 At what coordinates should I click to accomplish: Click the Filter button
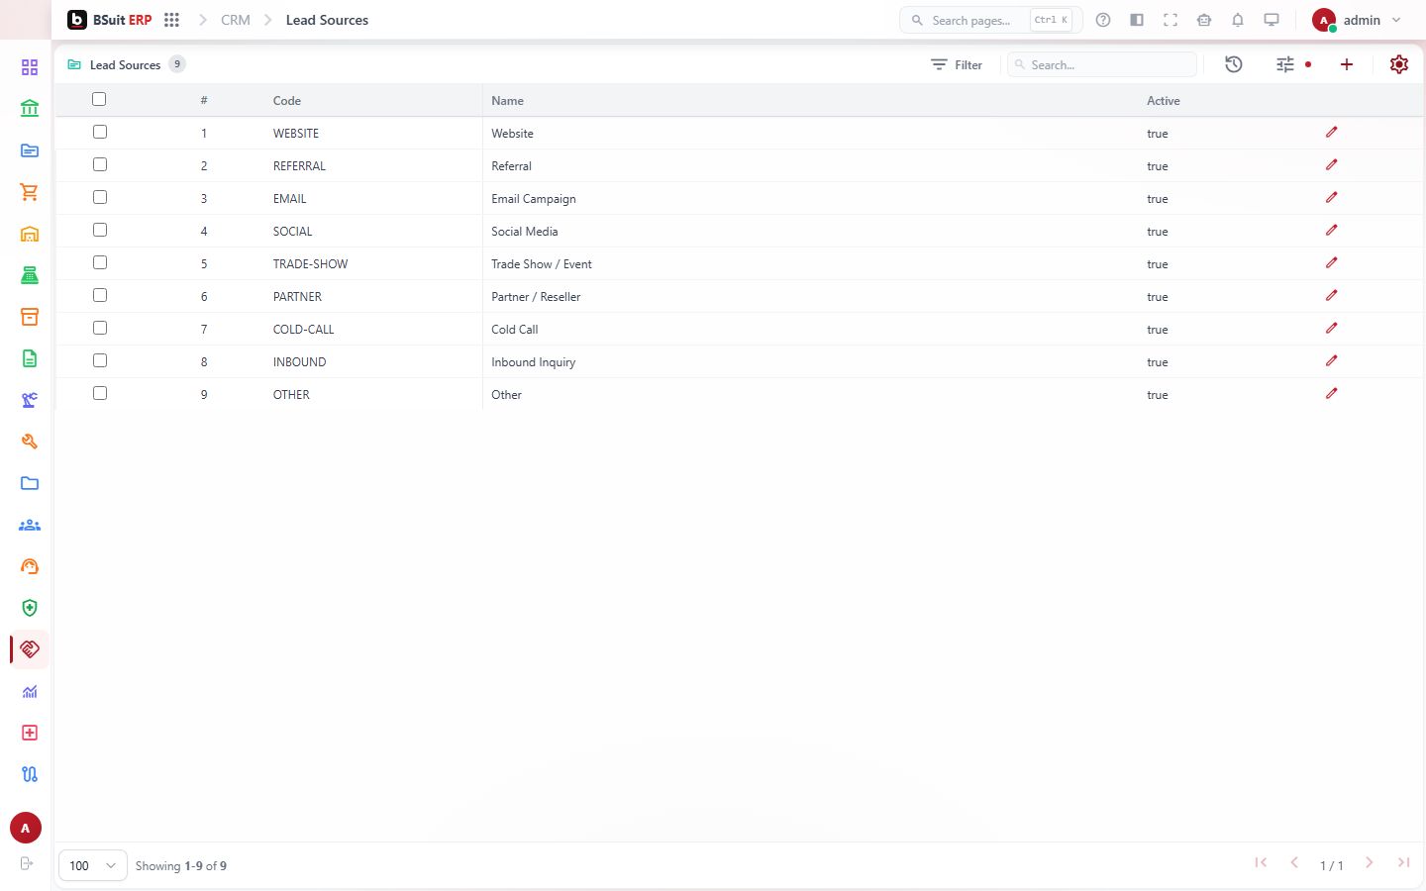[957, 64]
